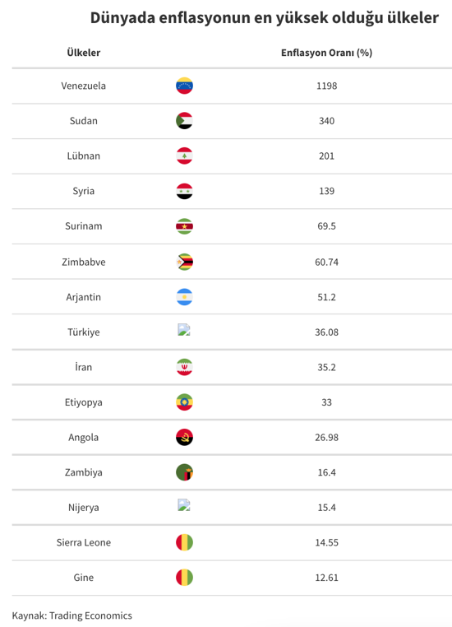
Task: Click the Angola flag icon
Action: pos(184,437)
